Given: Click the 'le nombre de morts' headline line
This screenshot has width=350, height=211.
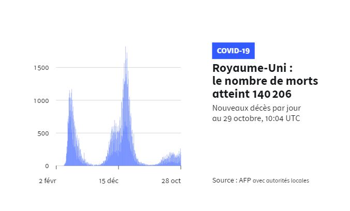Looking at the screenshot, I should (x=265, y=82).
